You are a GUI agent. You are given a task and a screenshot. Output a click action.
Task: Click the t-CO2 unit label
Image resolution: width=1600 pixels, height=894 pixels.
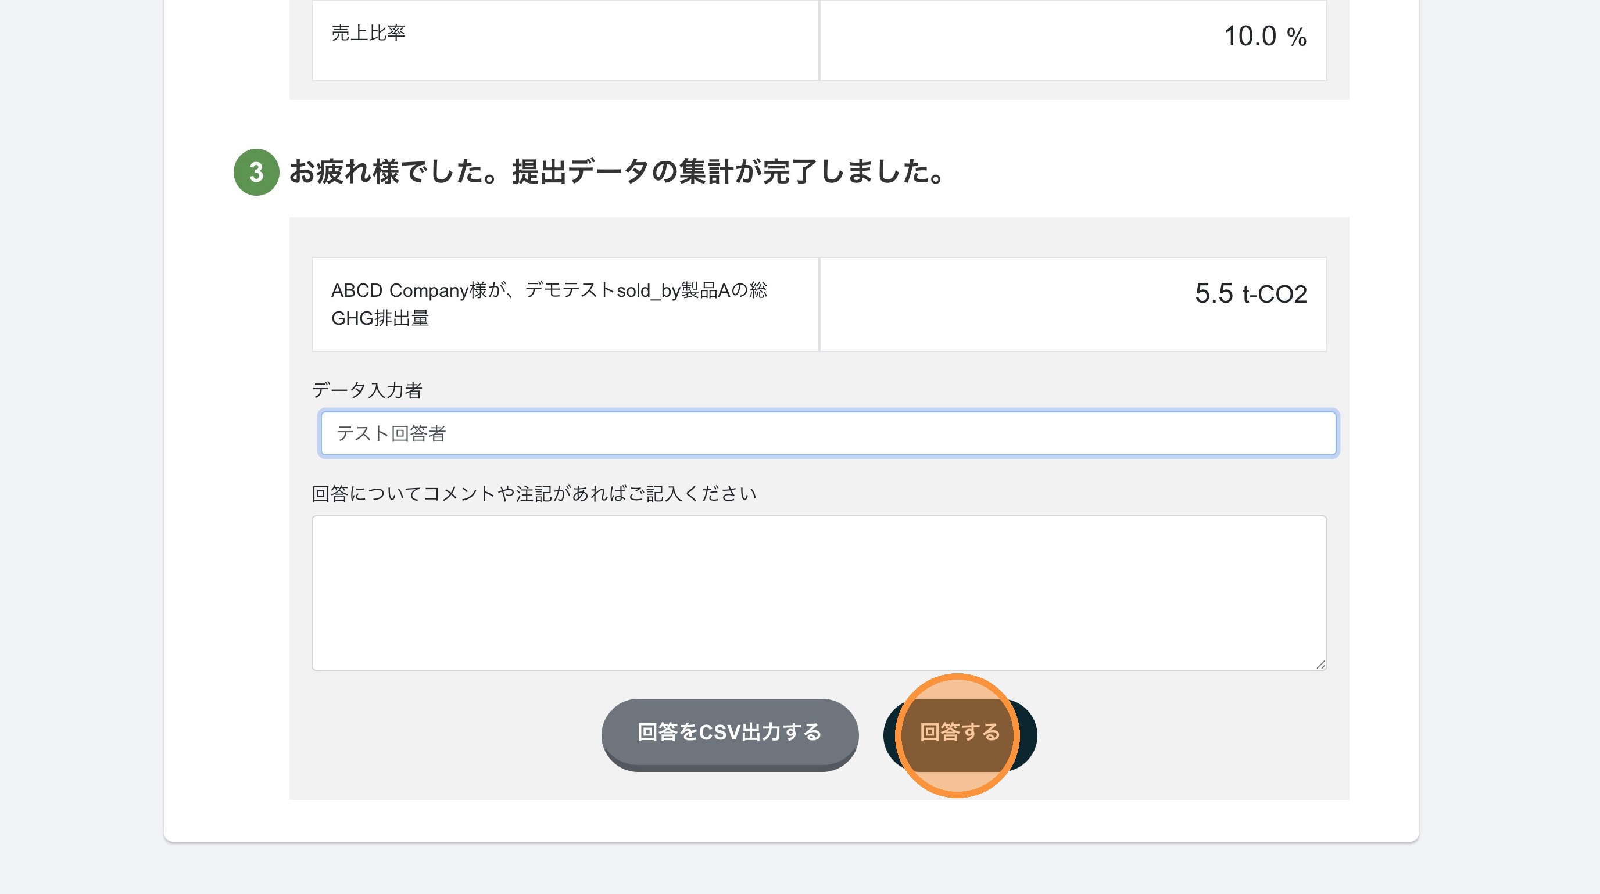1275,294
